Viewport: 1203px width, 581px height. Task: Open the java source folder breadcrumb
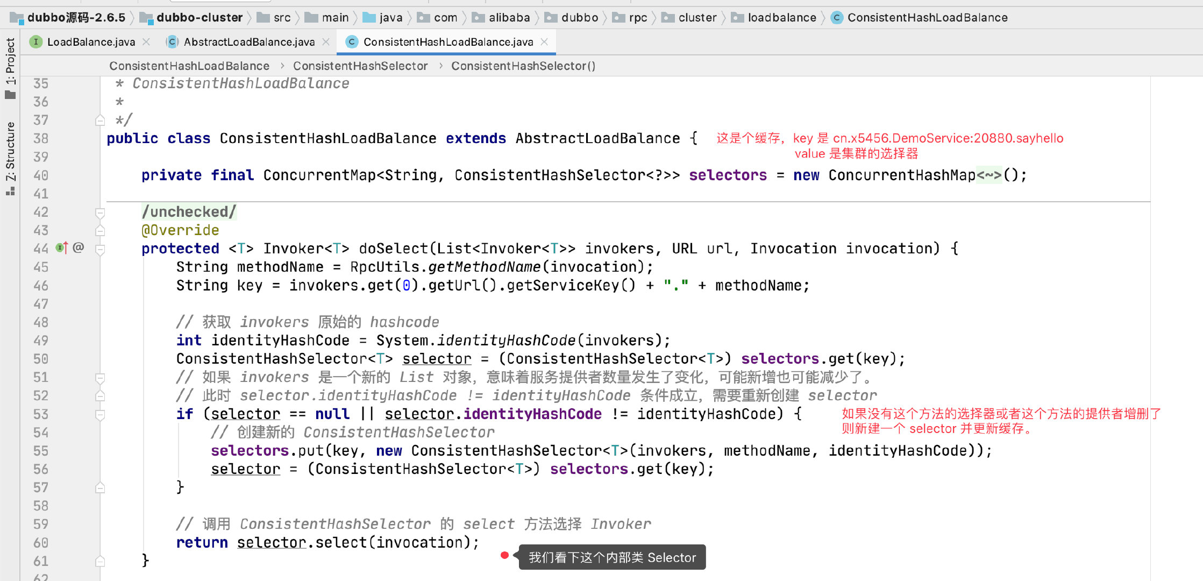pos(383,18)
